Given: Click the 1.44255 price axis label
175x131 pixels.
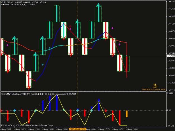Looking at the screenshot, I should pos(171,1).
